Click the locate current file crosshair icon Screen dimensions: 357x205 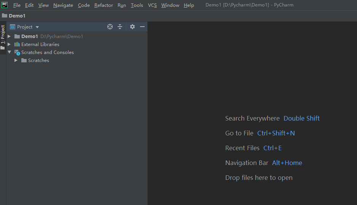coord(110,27)
